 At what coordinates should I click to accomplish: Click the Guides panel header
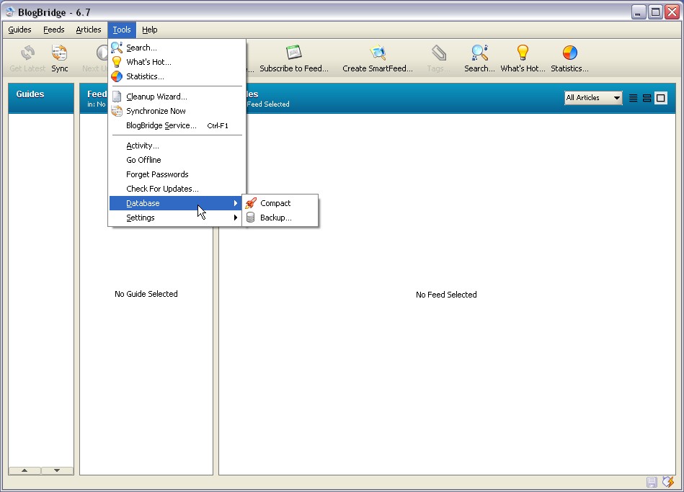(41, 98)
